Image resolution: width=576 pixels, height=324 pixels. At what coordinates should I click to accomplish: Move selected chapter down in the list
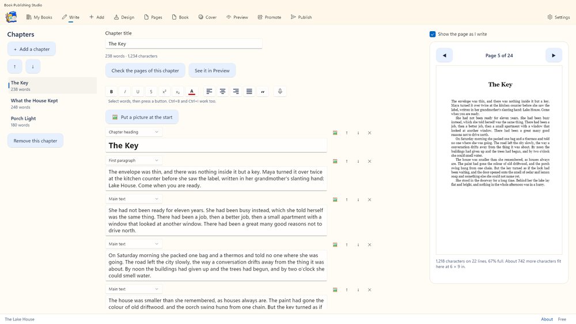33,66
